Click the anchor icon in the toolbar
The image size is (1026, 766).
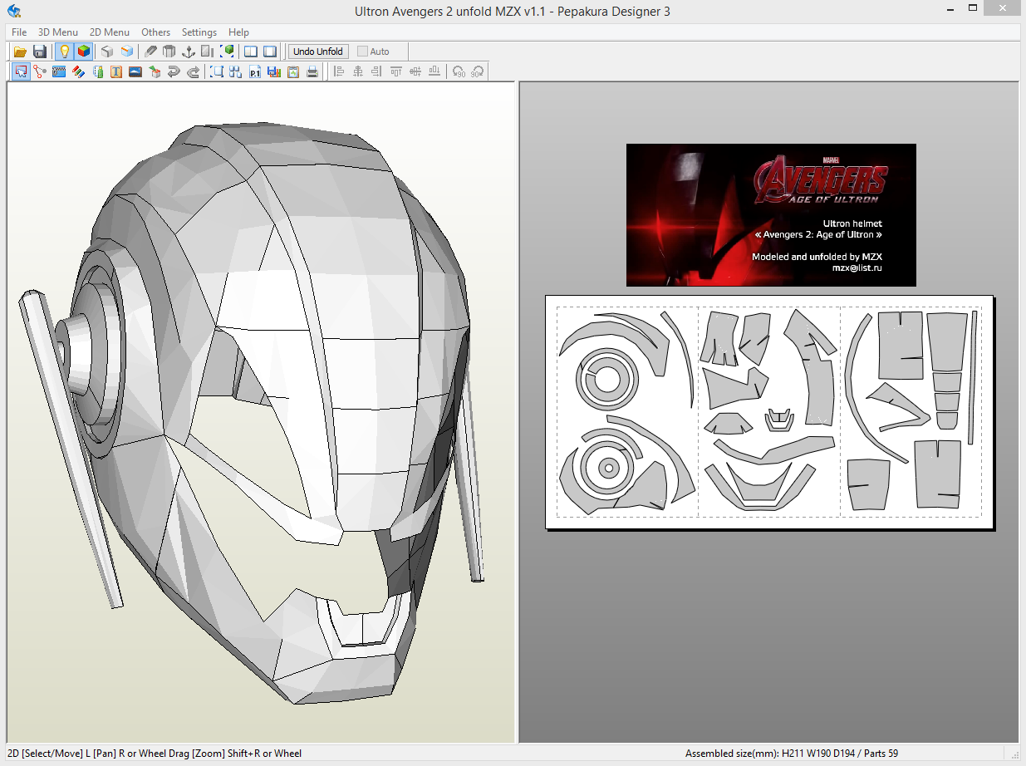point(189,52)
